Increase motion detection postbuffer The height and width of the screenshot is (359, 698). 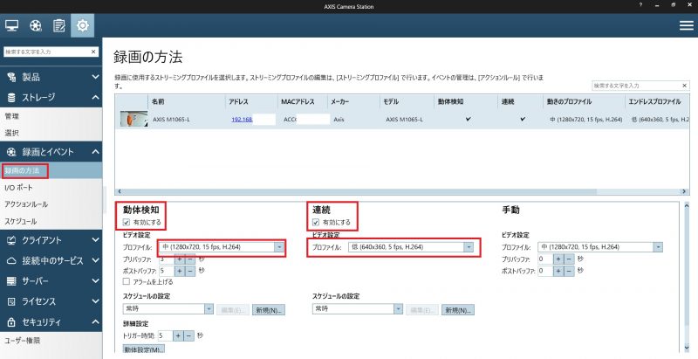tap(180, 271)
